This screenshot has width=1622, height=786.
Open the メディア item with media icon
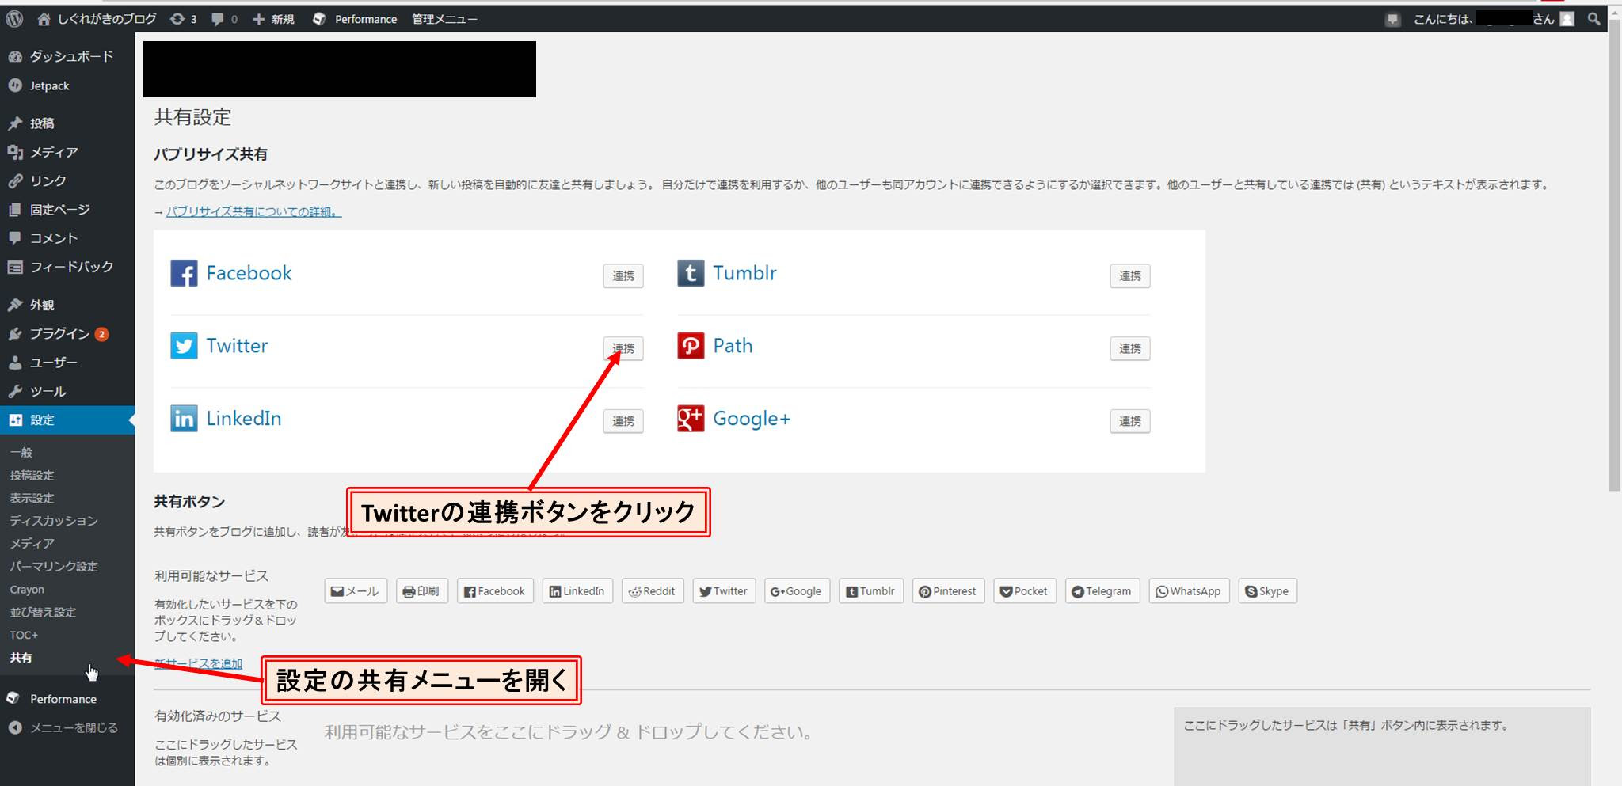(67, 152)
